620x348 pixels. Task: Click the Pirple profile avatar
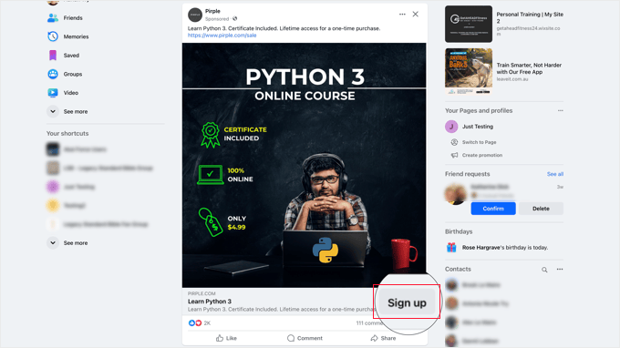195,15
